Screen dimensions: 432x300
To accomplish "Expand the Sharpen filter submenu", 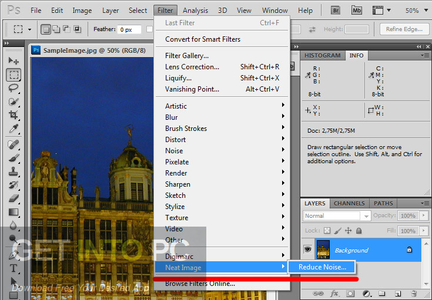I will [222, 184].
